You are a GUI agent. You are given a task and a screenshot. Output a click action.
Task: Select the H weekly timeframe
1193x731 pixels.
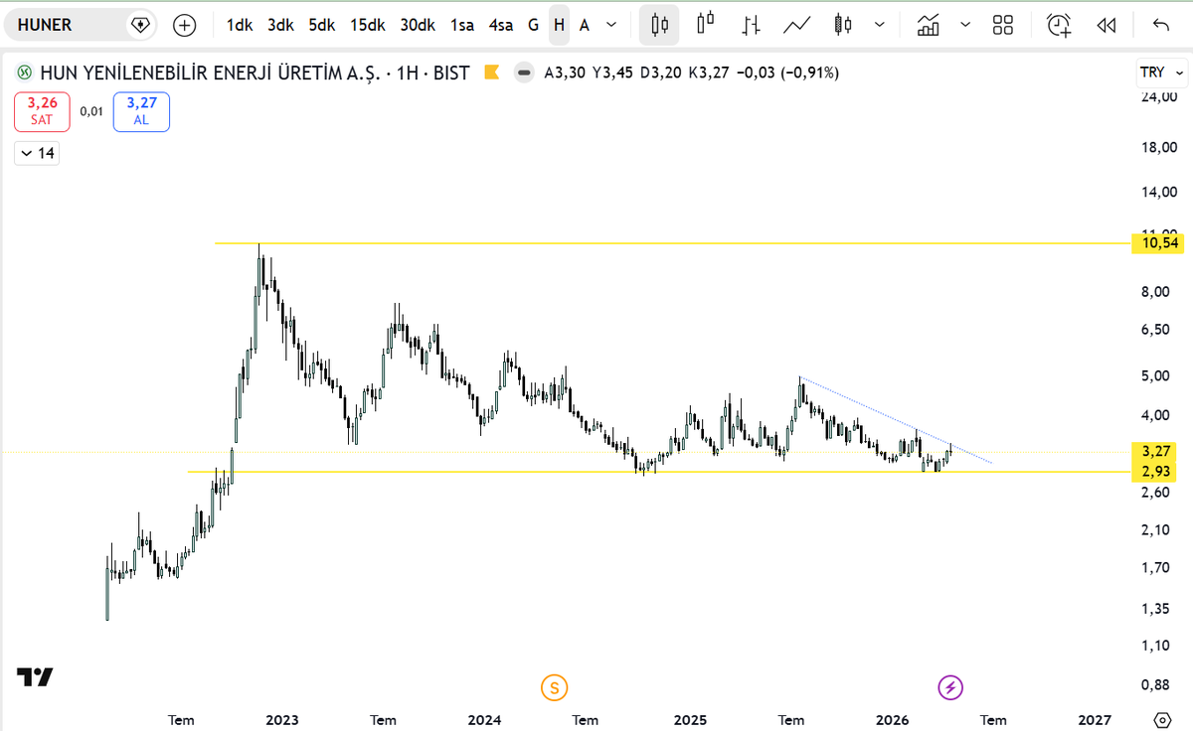point(559,25)
